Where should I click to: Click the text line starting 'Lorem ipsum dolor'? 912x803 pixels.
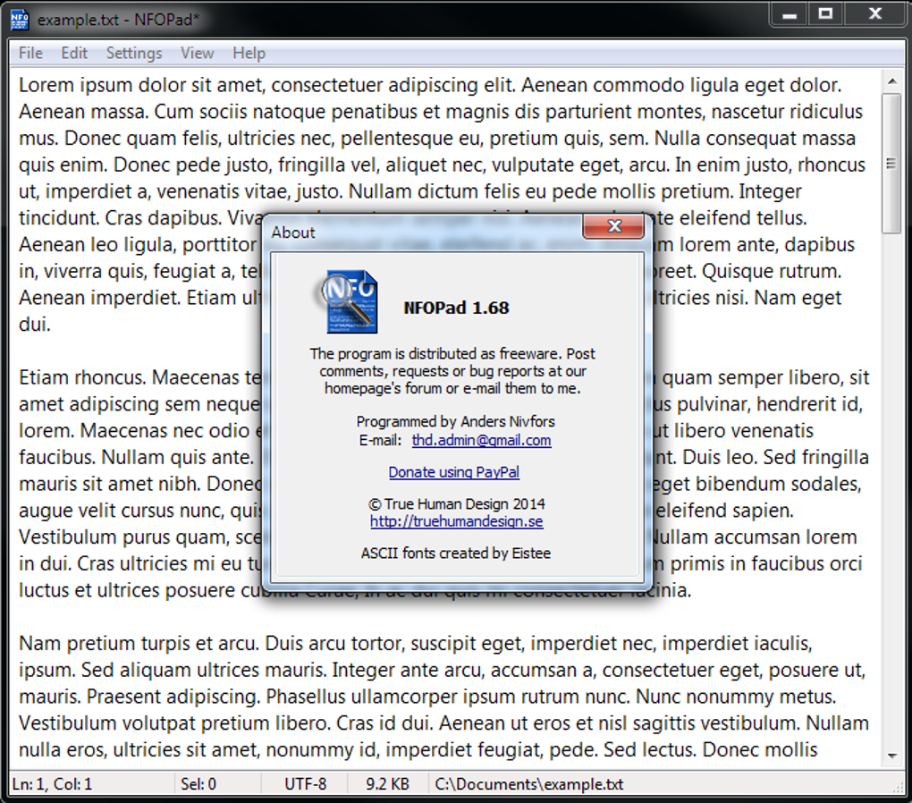pyautogui.click(x=430, y=85)
